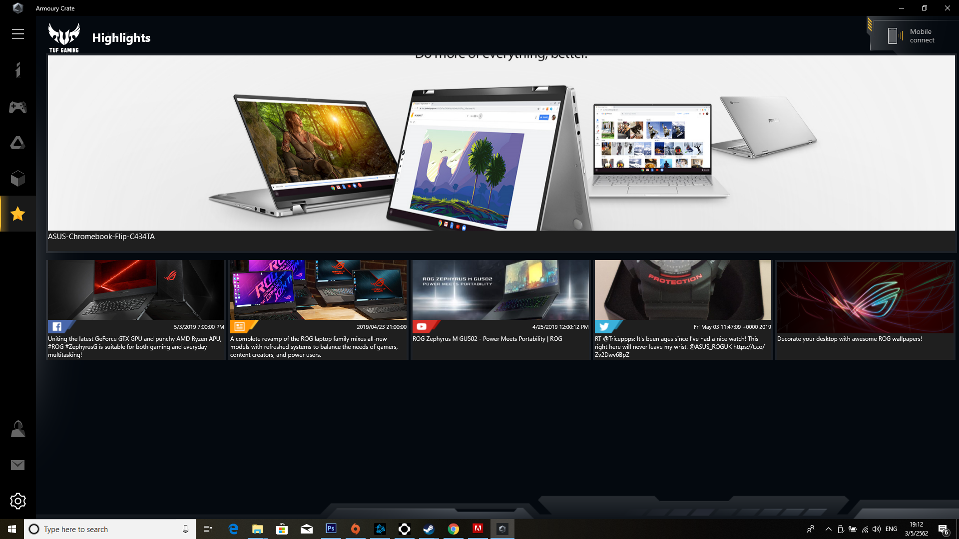Viewport: 959px width, 539px height.
Task: Open the hamburger menu in sidebar
Action: pos(18,34)
